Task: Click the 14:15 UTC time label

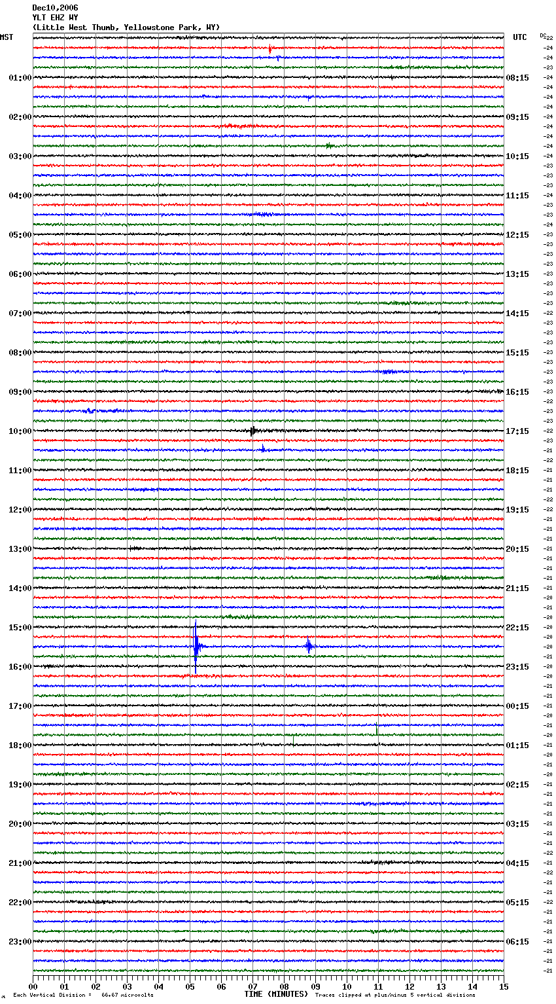Action: pos(517,314)
